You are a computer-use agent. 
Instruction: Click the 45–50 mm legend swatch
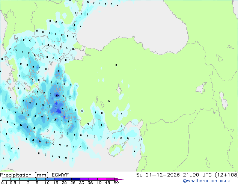coord(110,179)
